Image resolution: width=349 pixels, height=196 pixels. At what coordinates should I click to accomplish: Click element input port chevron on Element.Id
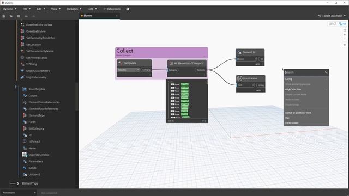(x=255, y=59)
